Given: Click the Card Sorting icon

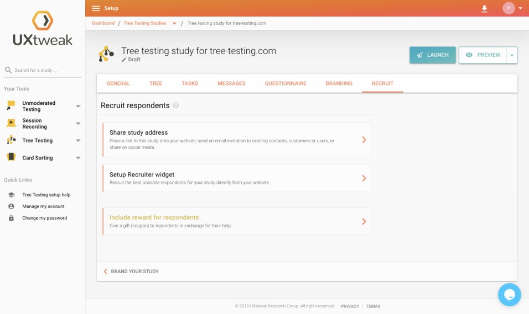Looking at the screenshot, I should point(11,157).
